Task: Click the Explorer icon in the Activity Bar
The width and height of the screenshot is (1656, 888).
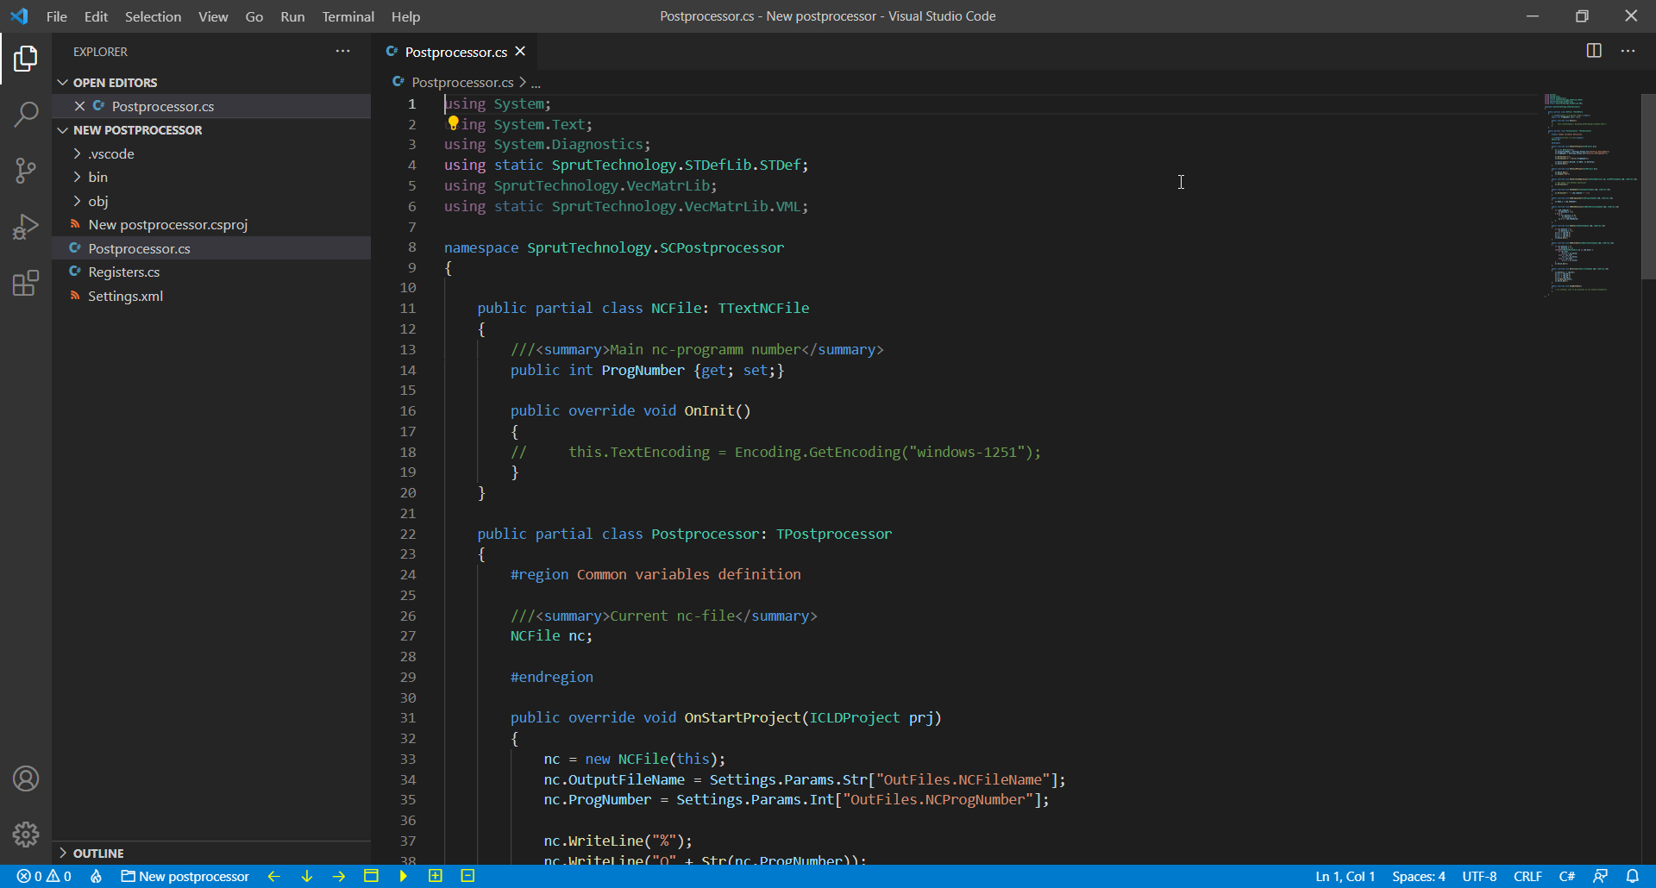Action: click(x=26, y=59)
